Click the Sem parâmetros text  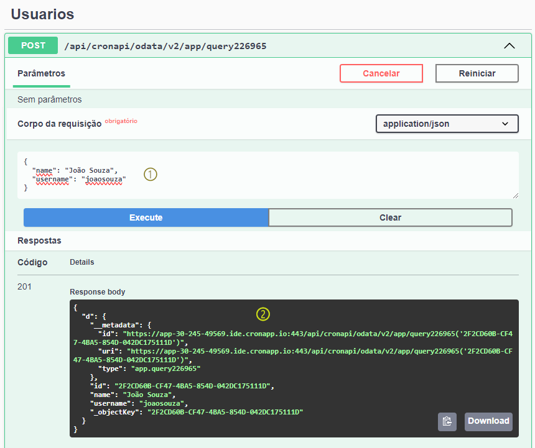pyautogui.click(x=50, y=99)
